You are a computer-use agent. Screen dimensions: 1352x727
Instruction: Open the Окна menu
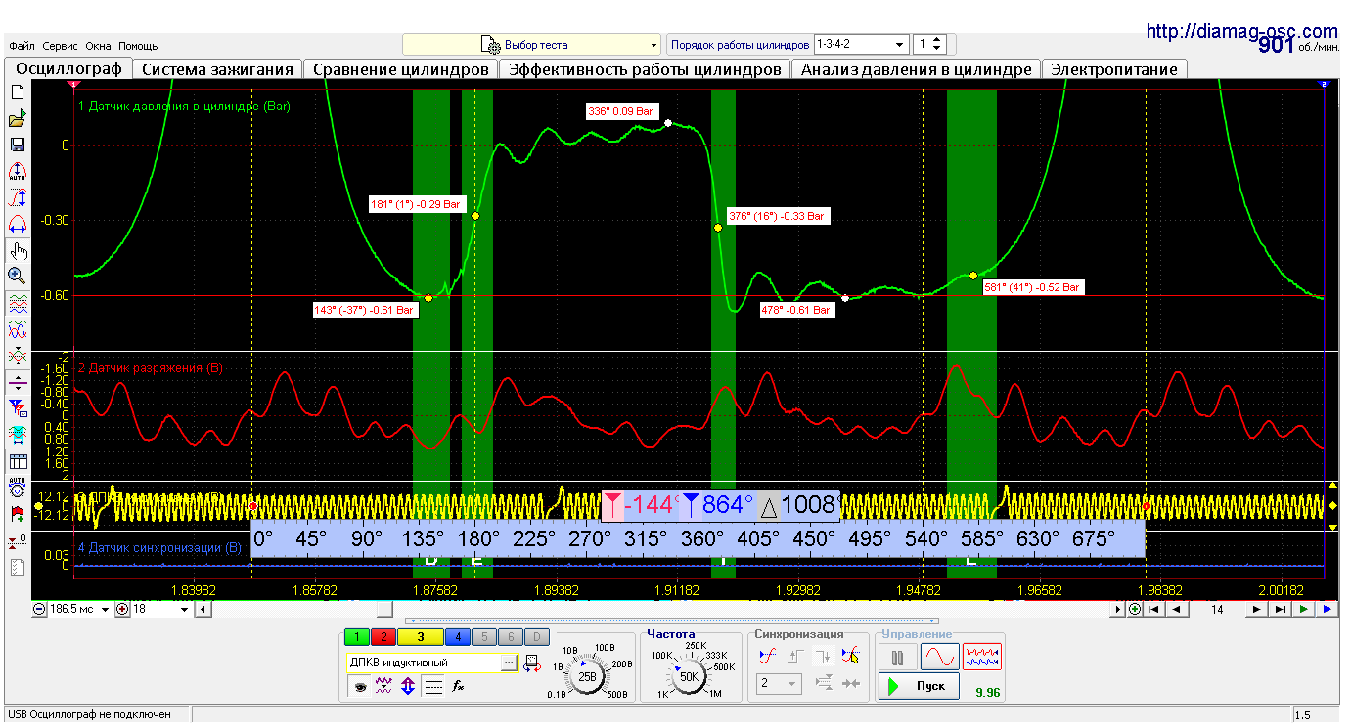click(98, 46)
